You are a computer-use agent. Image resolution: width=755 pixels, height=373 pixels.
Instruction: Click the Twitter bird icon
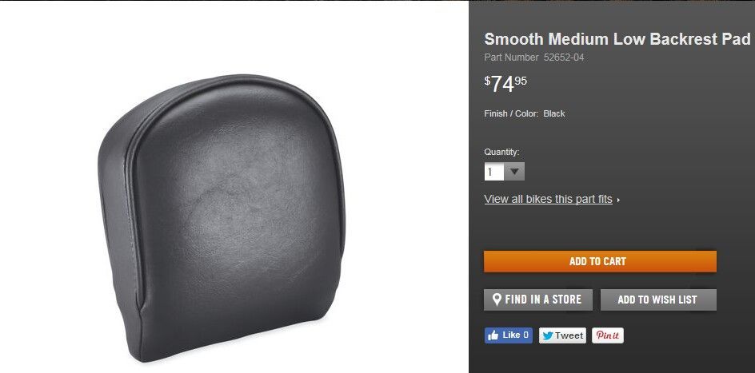(547, 335)
